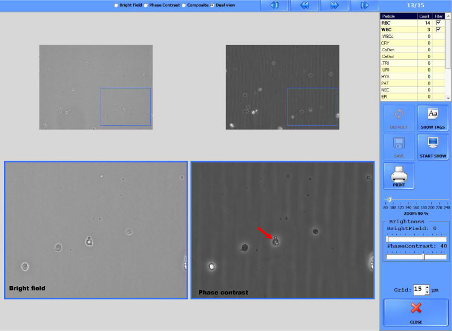This screenshot has height=331, width=452.
Task: Toggle the WBC filter checkbox
Action: tap(438, 29)
